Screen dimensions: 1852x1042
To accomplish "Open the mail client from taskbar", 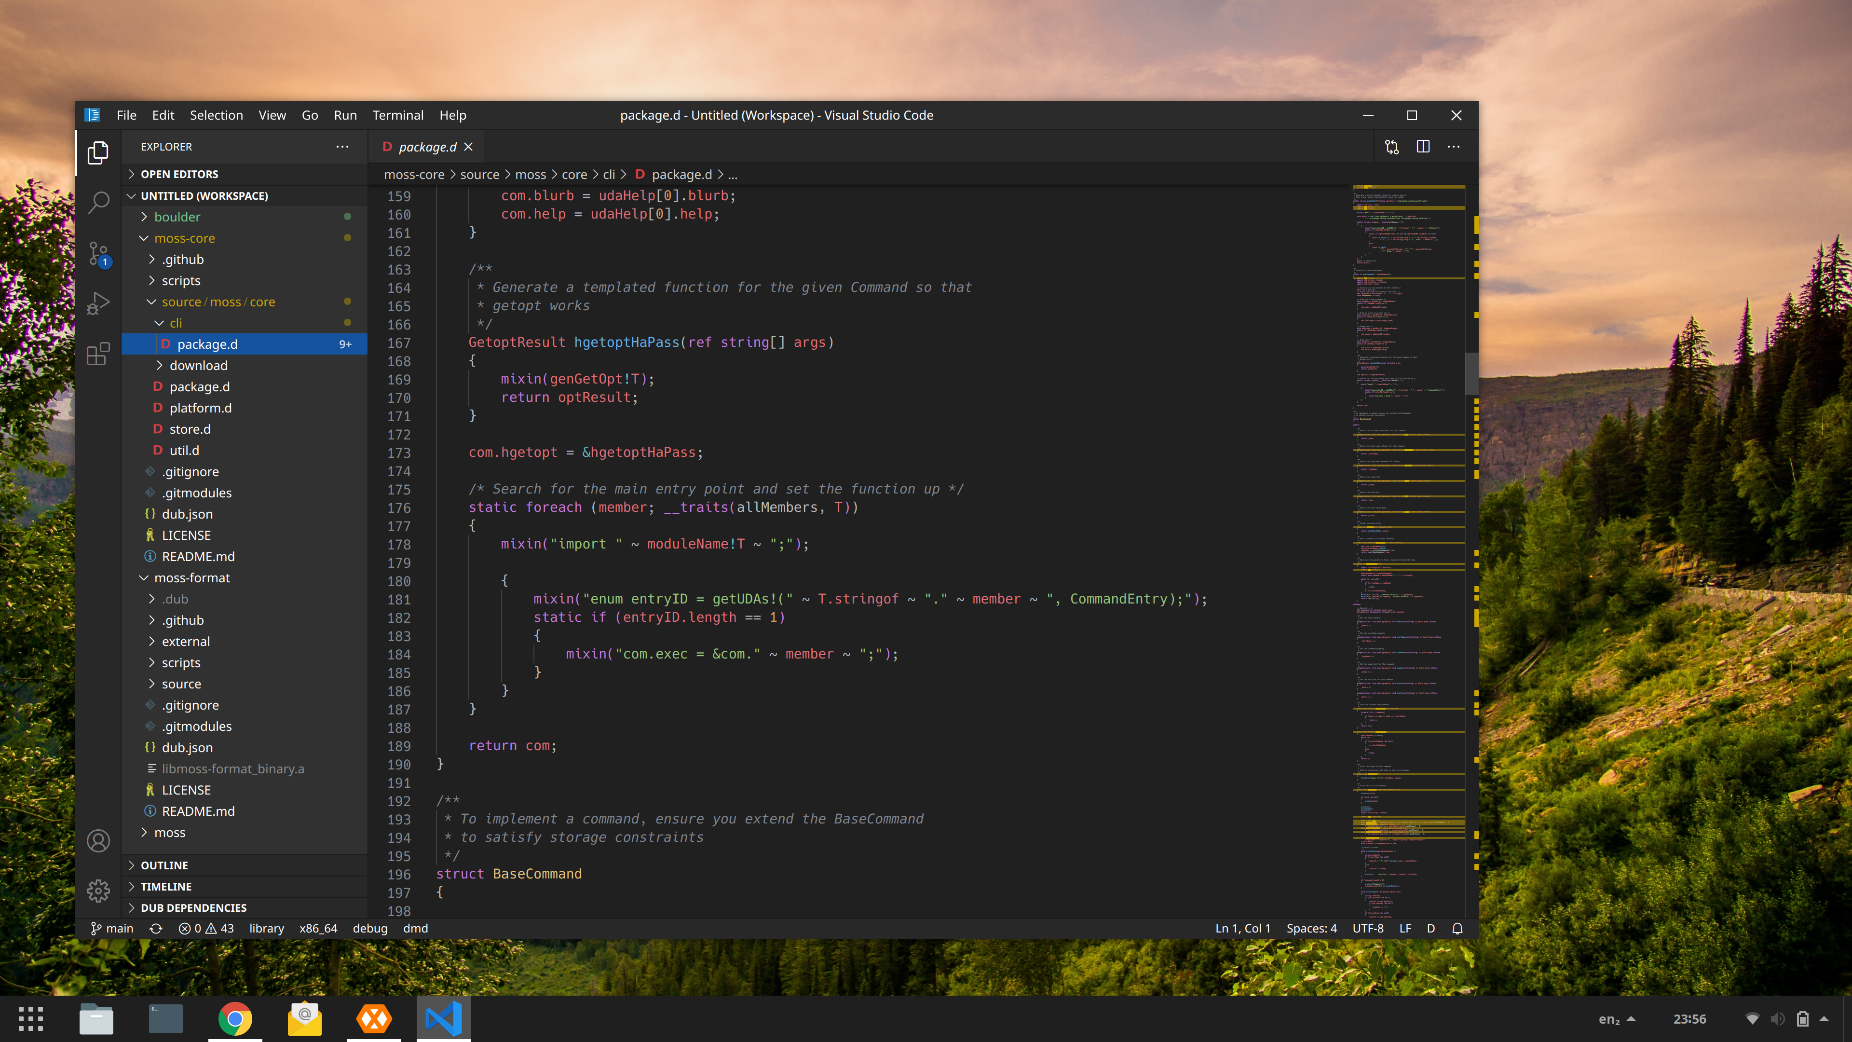I will click(305, 1019).
